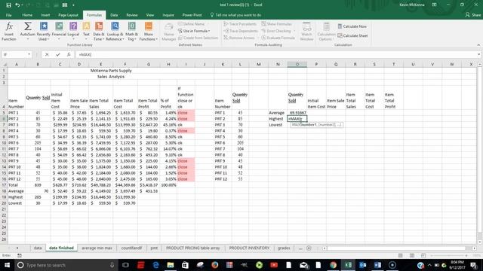The width and height of the screenshot is (483, 271).
Task: Open the Text functions library
Action: [86, 32]
